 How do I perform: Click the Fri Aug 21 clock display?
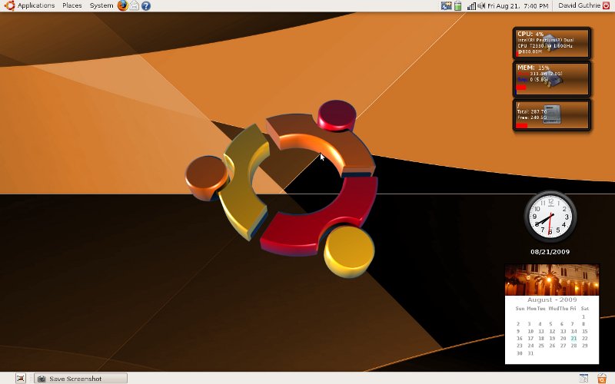tap(518, 5)
